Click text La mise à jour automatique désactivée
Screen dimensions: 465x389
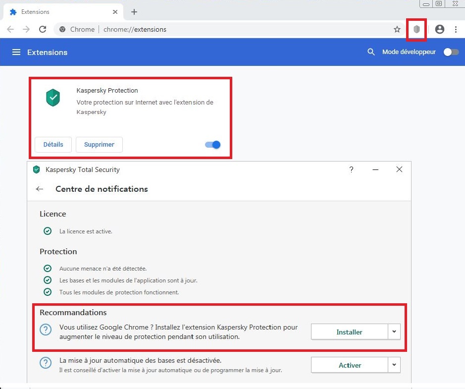pos(140,361)
